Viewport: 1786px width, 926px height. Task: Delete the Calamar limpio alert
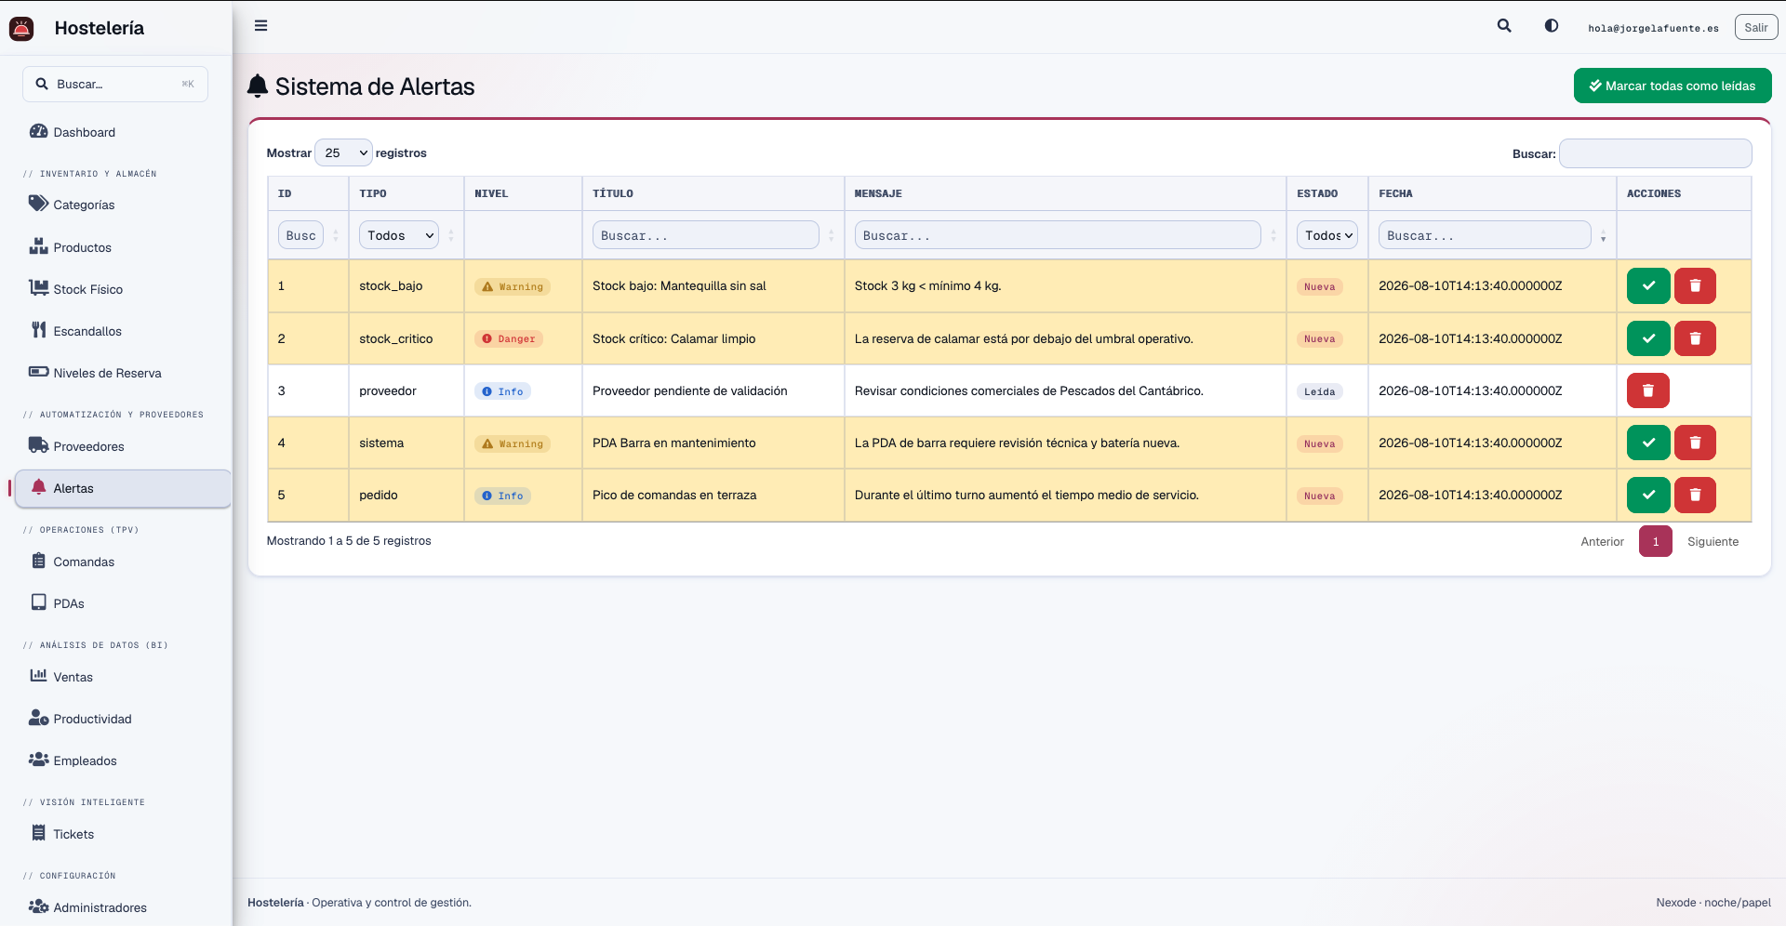coord(1695,338)
